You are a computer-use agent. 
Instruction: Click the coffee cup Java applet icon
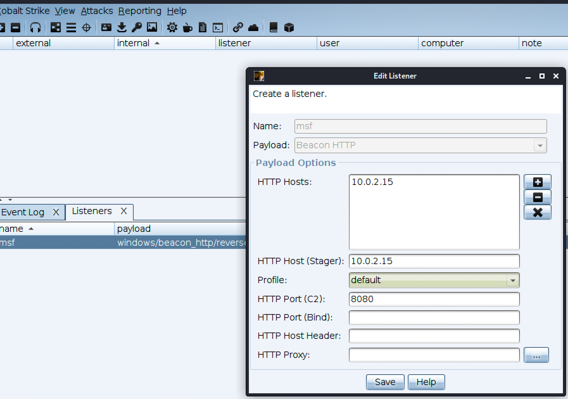click(x=187, y=28)
